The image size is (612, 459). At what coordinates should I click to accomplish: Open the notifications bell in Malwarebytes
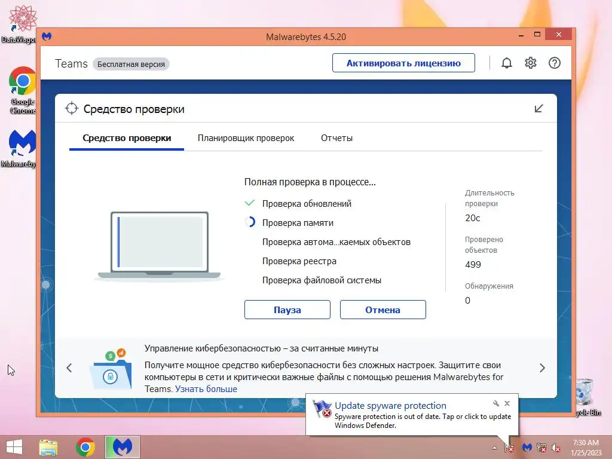[506, 63]
